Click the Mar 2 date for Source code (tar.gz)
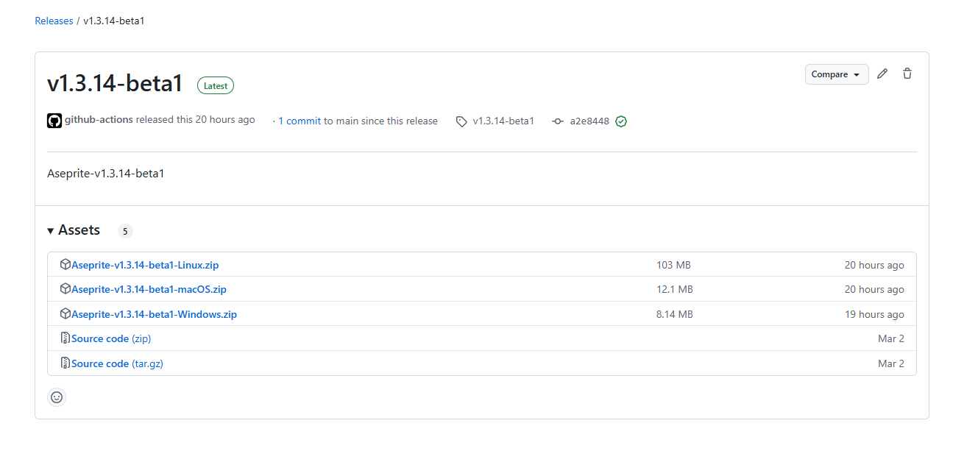This screenshot has width=964, height=451. pos(891,363)
